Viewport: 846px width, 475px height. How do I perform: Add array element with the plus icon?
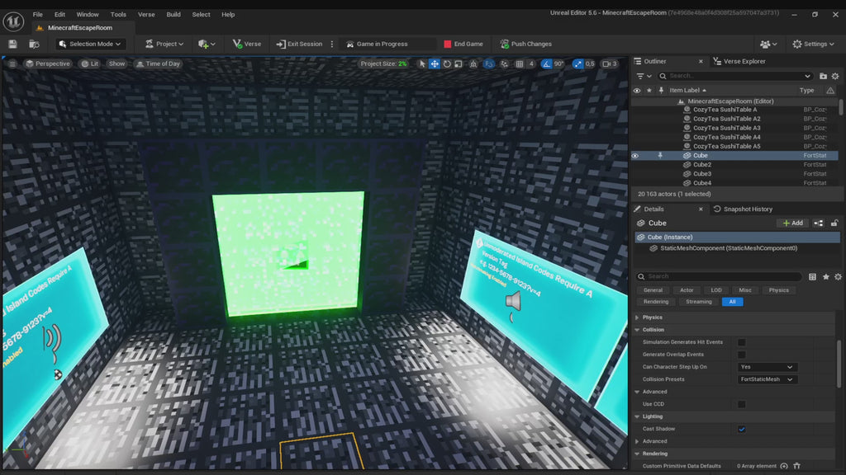[x=784, y=466]
